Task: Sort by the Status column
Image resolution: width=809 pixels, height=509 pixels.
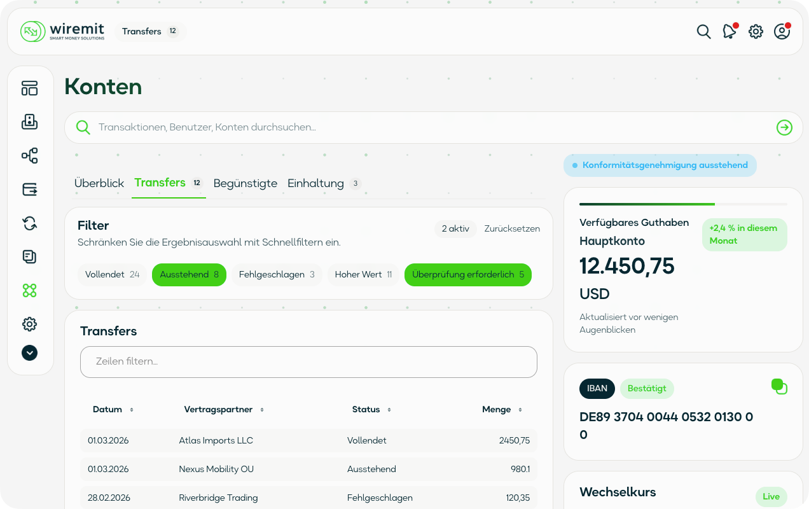Action: (x=371, y=410)
